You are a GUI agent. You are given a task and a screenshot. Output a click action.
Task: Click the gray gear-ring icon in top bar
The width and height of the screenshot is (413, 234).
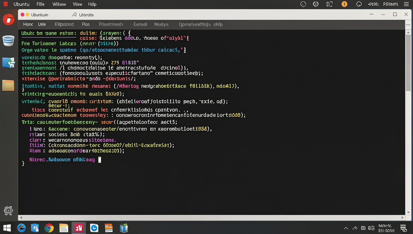[316, 4]
